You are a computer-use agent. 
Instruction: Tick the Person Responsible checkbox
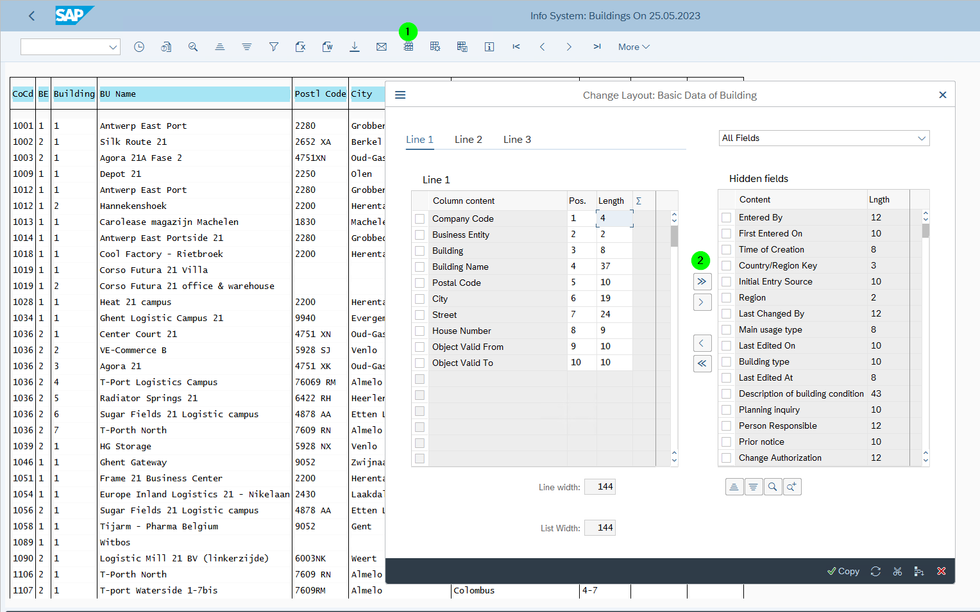pyautogui.click(x=727, y=426)
